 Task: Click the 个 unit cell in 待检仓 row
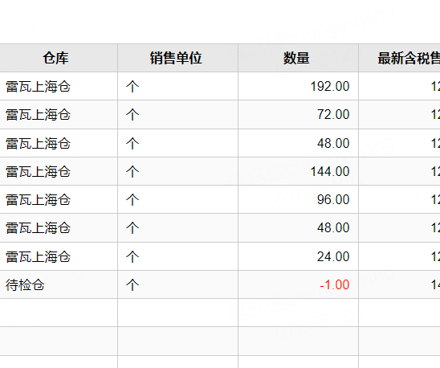click(178, 284)
